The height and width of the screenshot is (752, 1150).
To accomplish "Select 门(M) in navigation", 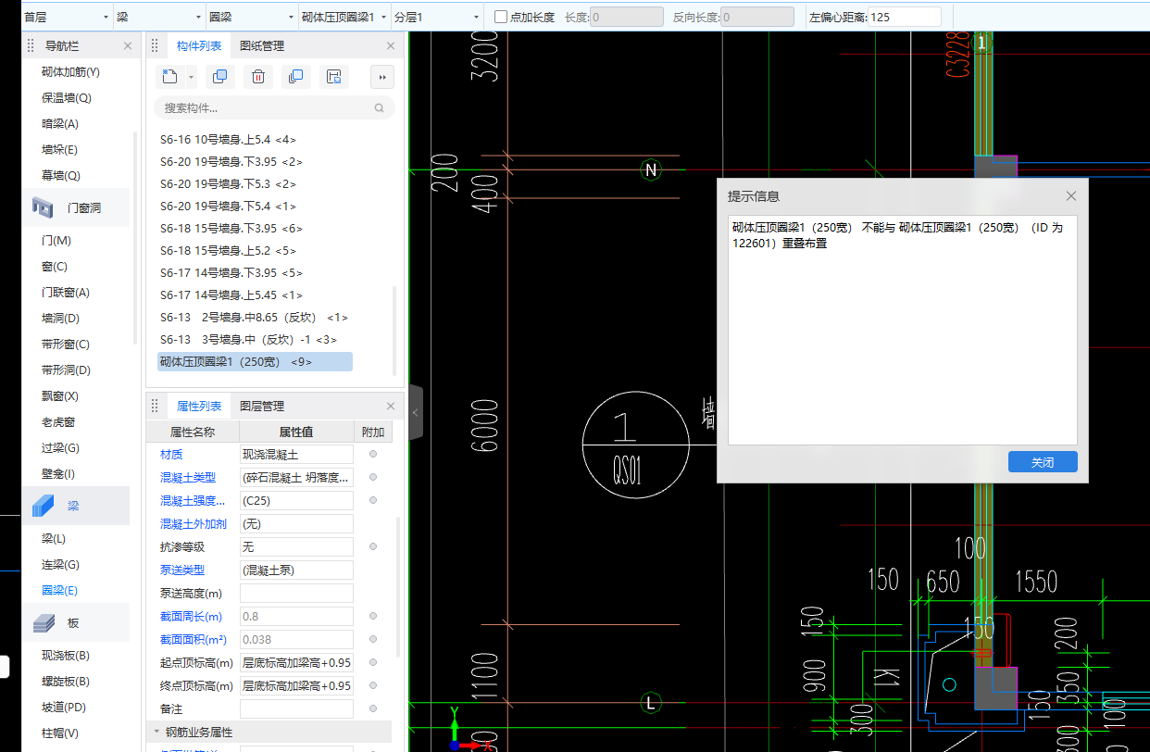I will click(56, 241).
